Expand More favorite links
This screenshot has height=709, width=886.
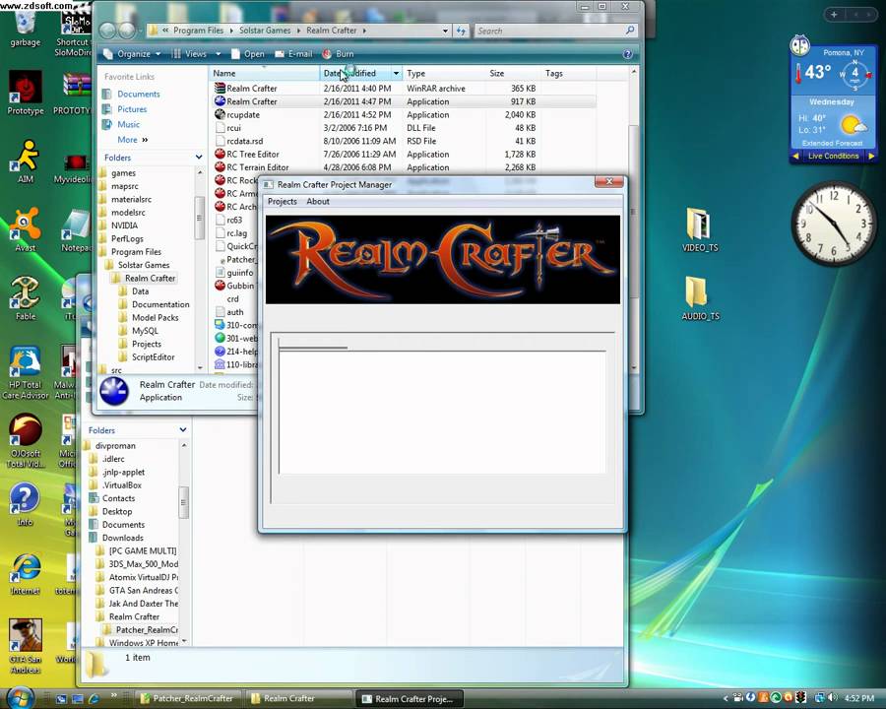click(132, 140)
